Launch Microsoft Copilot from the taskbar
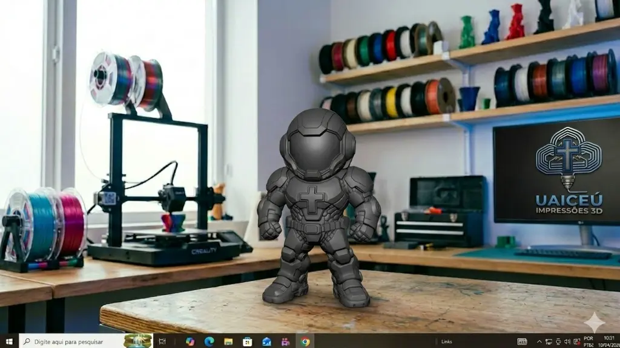The width and height of the screenshot is (620, 348). pyautogui.click(x=190, y=341)
